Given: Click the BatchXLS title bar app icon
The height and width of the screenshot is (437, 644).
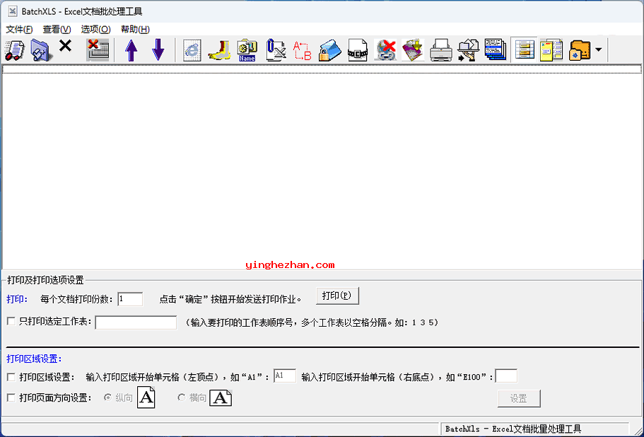Looking at the screenshot, I should point(12,11).
